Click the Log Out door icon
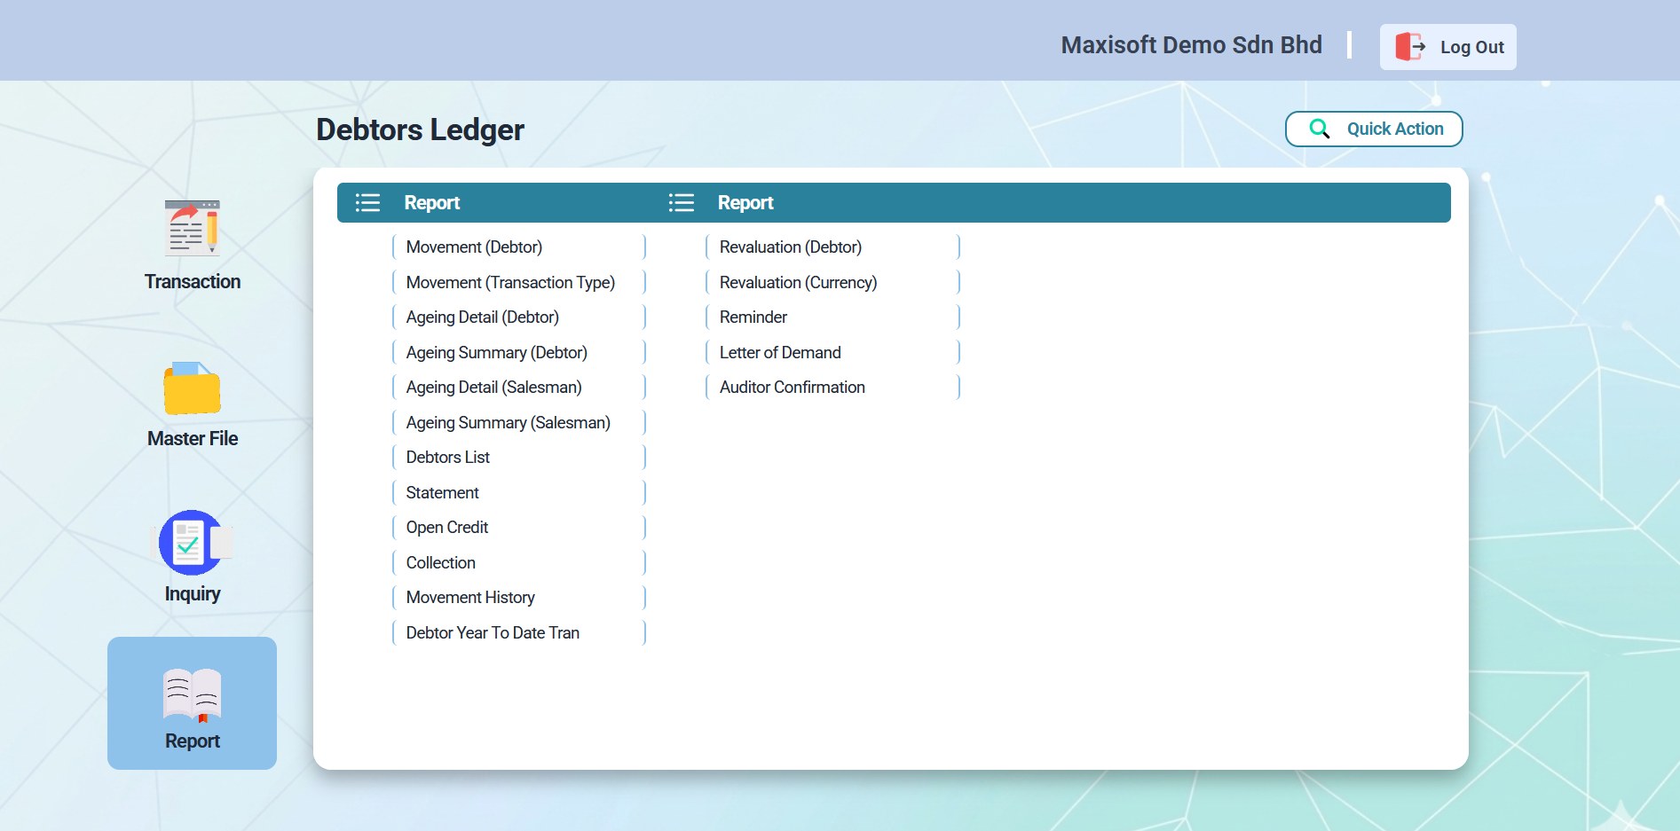The height and width of the screenshot is (831, 1680). (x=1410, y=46)
